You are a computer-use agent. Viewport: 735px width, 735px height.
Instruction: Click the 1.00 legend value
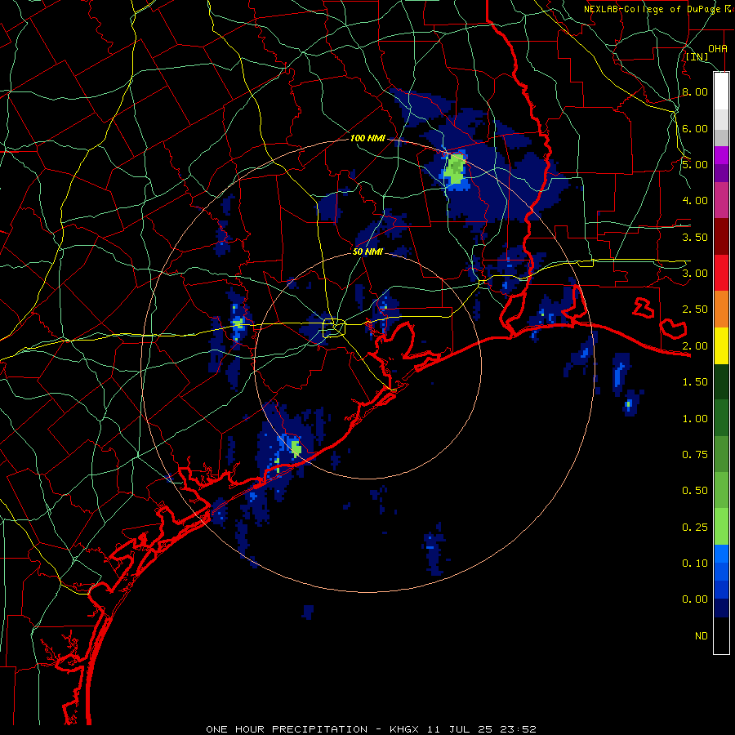[695, 419]
